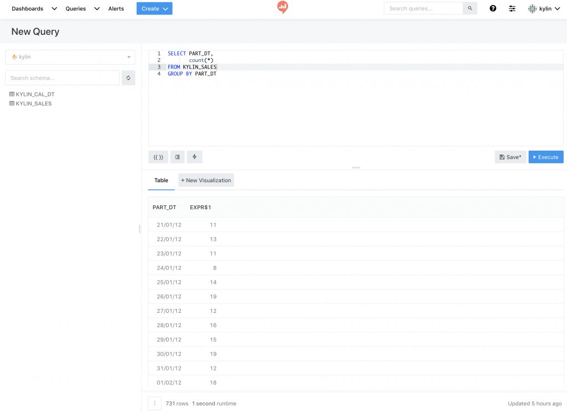Save the query
The width and height of the screenshot is (567, 413).
click(x=510, y=157)
